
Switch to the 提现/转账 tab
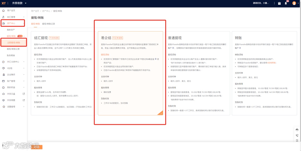coord(35,24)
